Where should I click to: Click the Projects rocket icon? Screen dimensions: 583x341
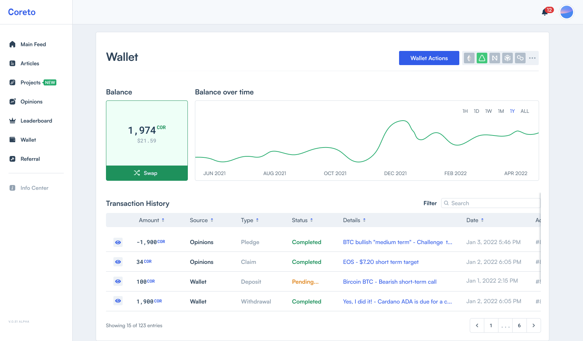(x=12, y=82)
